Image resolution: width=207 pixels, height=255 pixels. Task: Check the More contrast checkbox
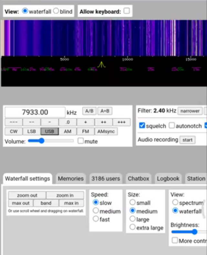pos(175,240)
